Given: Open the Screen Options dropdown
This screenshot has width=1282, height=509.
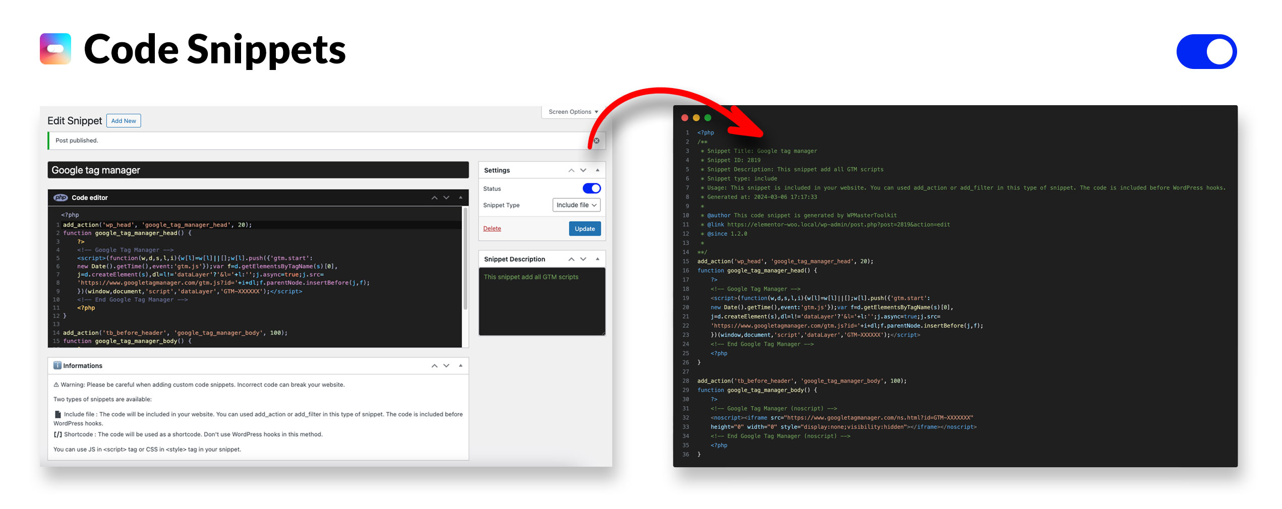Looking at the screenshot, I should coord(573,112).
